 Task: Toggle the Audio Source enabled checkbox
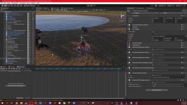coord(131,45)
